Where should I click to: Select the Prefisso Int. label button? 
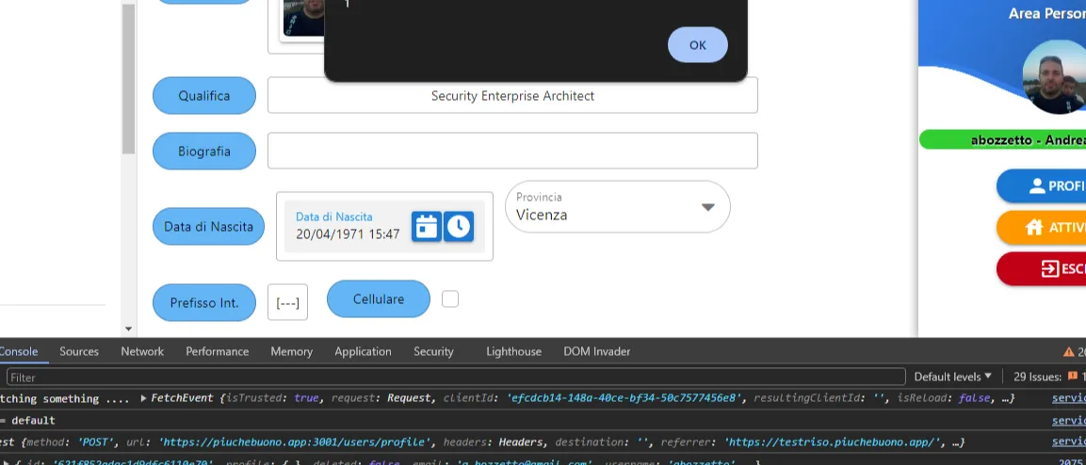(204, 302)
